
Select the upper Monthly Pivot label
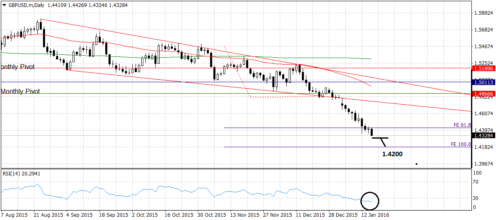pos(18,67)
